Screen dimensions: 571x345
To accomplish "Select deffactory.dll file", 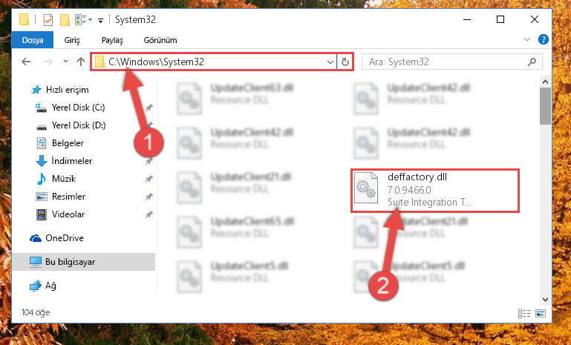I will click(x=435, y=191).
